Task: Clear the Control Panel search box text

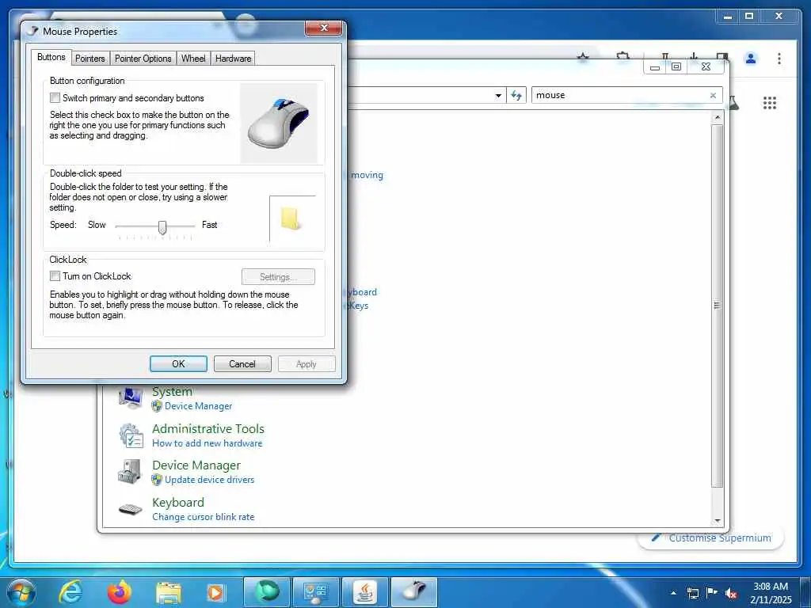Action: click(x=713, y=95)
